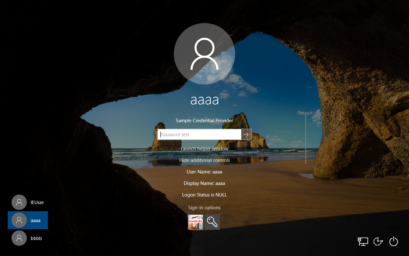The width and height of the screenshot is (409, 256).
Task: Switch to the IEUser account
Action: click(x=28, y=202)
